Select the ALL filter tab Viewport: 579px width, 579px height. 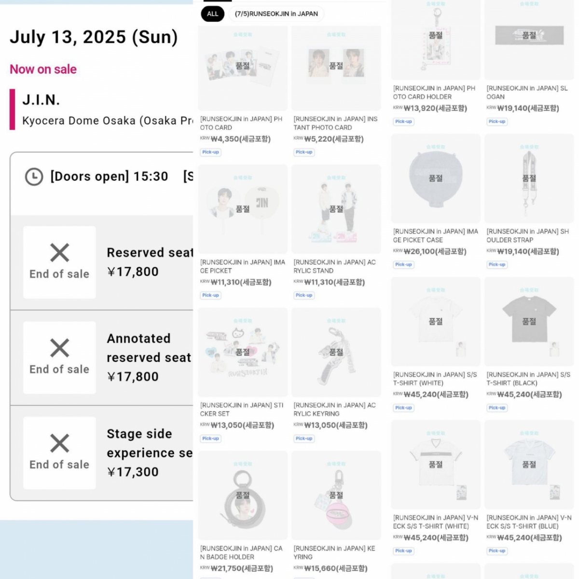pyautogui.click(x=212, y=14)
